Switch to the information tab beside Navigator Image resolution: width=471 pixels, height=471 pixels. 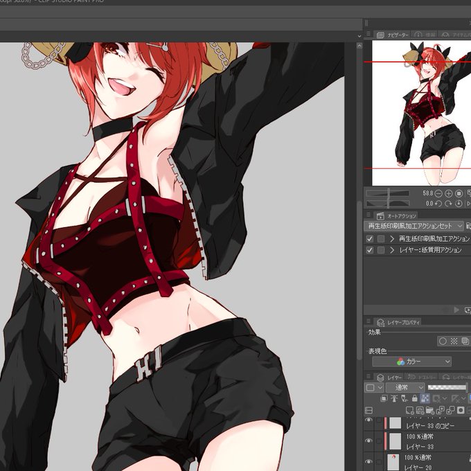tap(423, 35)
